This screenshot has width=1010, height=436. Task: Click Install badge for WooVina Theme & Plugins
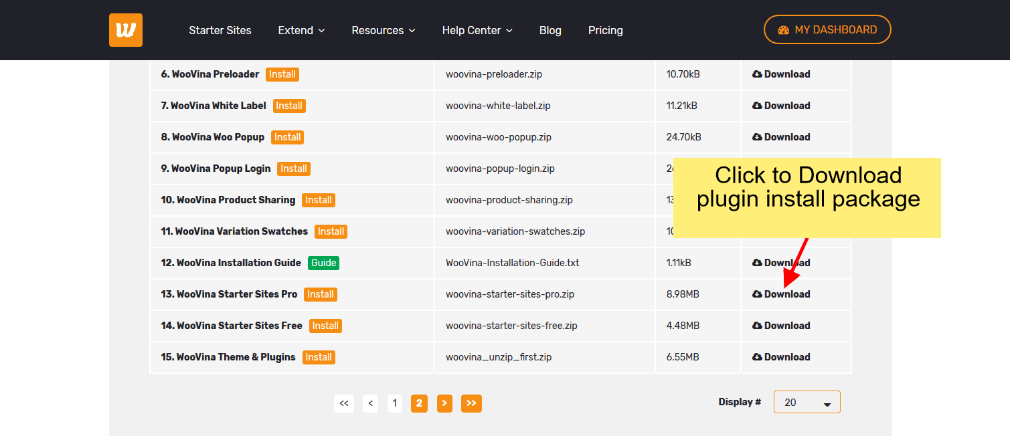[319, 357]
